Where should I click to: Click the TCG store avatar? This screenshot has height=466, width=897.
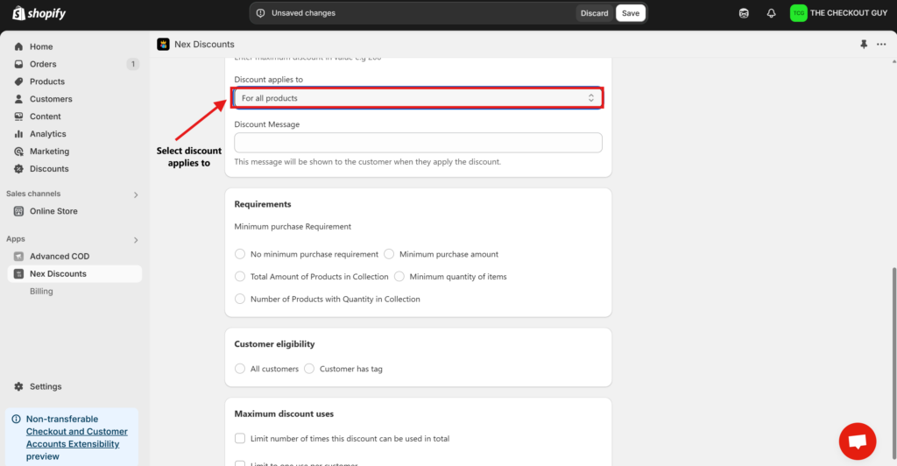tap(798, 13)
